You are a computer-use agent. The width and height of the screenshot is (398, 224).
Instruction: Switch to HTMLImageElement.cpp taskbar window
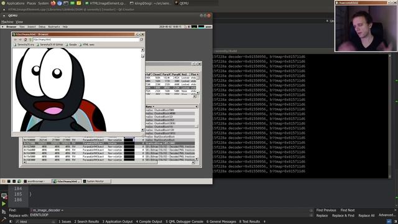pyautogui.click(x=105, y=3)
